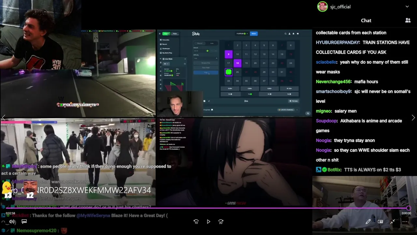417x235 pixels.
Task: Select the Auto betting tab
Action: tap(212, 43)
